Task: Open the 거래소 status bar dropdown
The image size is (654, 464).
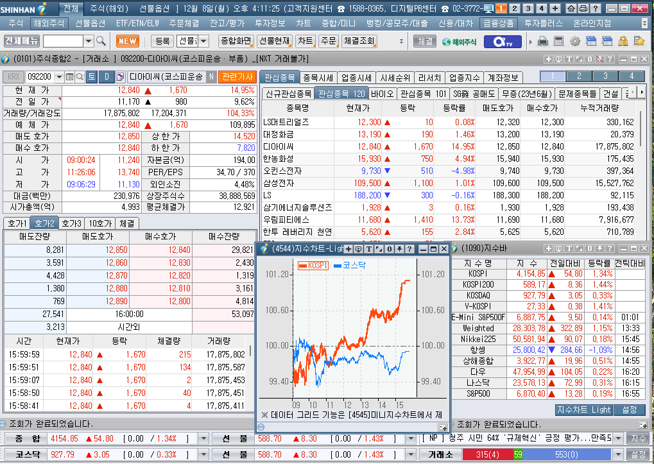Action: (x=618, y=454)
